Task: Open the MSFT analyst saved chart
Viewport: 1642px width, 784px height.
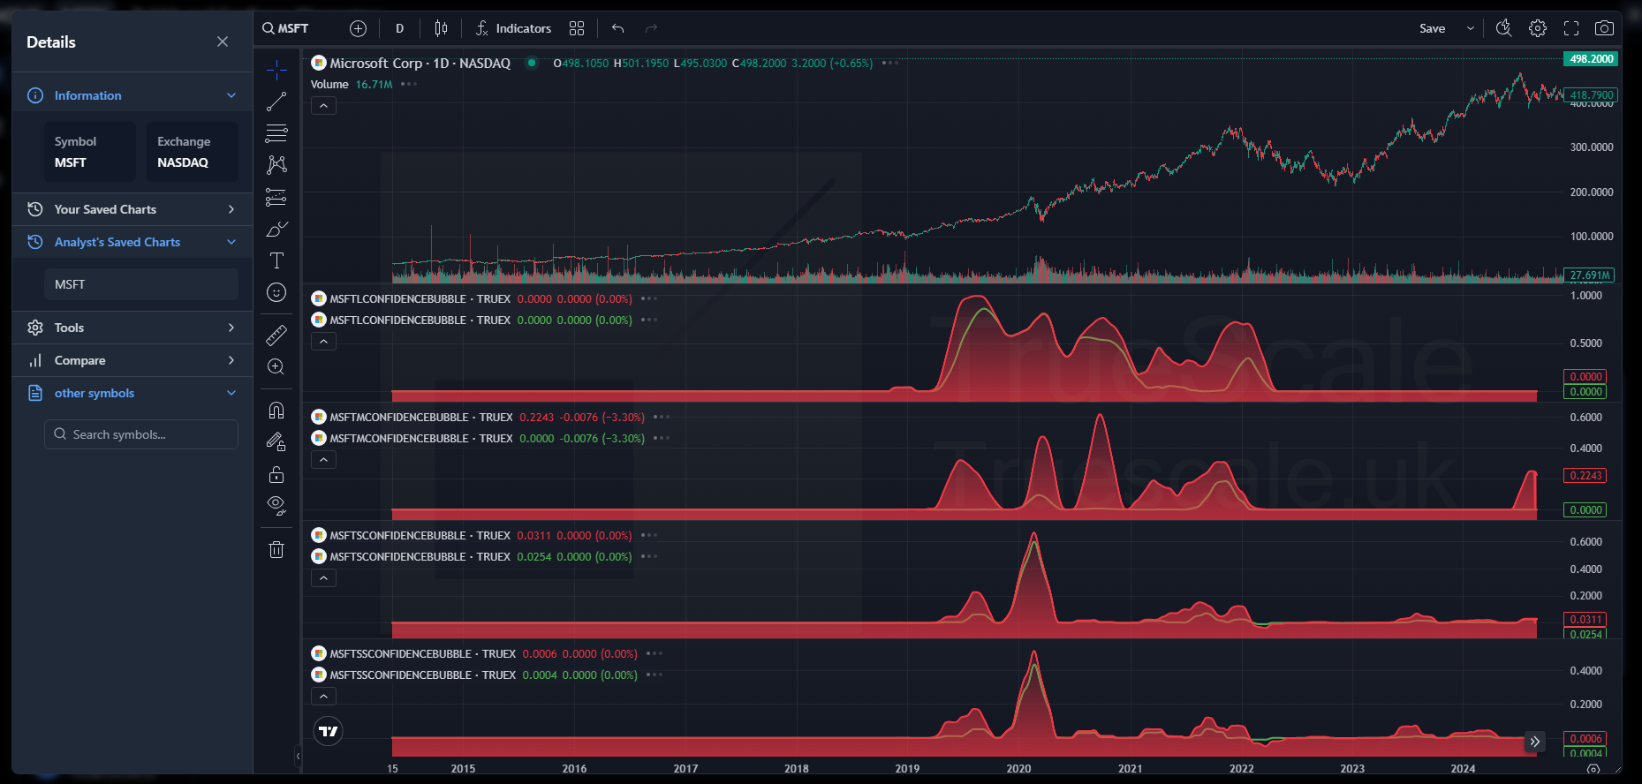Action: pyautogui.click(x=141, y=284)
